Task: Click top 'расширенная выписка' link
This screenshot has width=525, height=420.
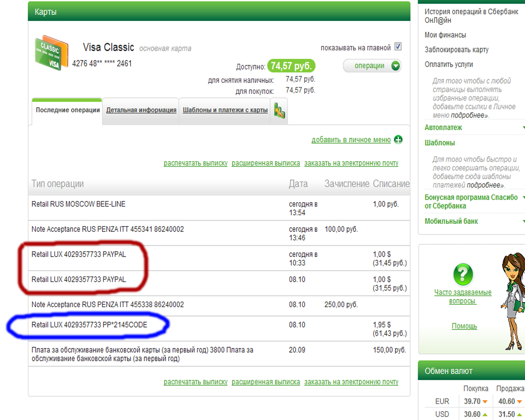Action: [266, 163]
